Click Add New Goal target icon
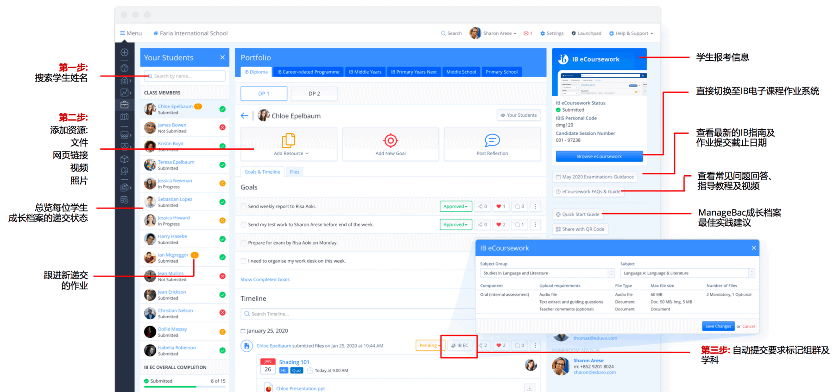This screenshot has width=834, height=392. click(x=391, y=140)
